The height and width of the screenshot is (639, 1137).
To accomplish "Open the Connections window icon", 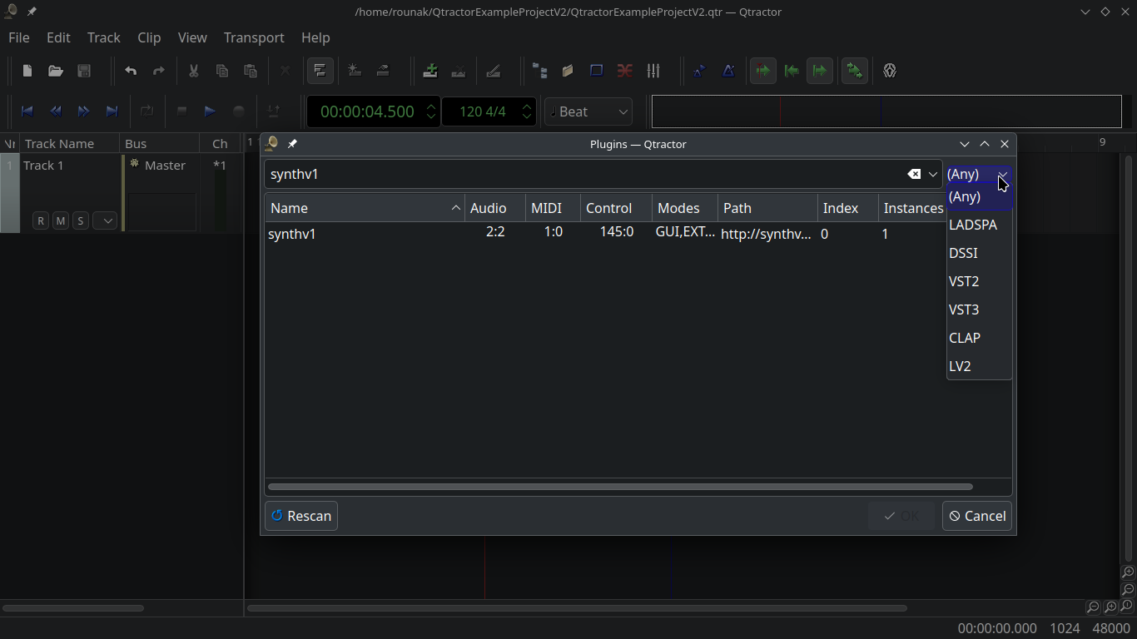I will coord(624,71).
